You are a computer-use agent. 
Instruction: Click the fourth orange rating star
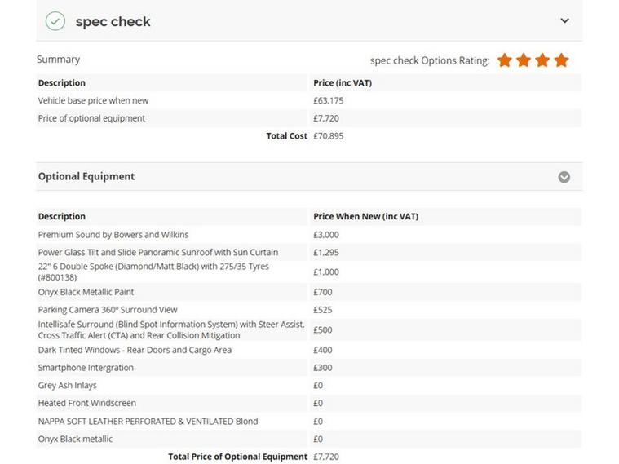[561, 60]
